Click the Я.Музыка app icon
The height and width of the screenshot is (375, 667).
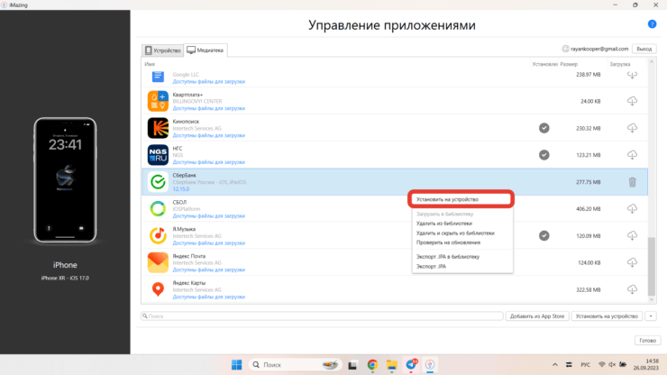click(158, 235)
